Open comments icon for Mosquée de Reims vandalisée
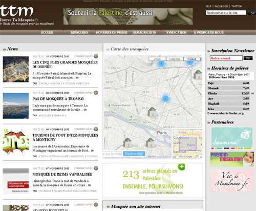Image resolution: width=256 pixels, height=211 pixels. click(x=96, y=168)
